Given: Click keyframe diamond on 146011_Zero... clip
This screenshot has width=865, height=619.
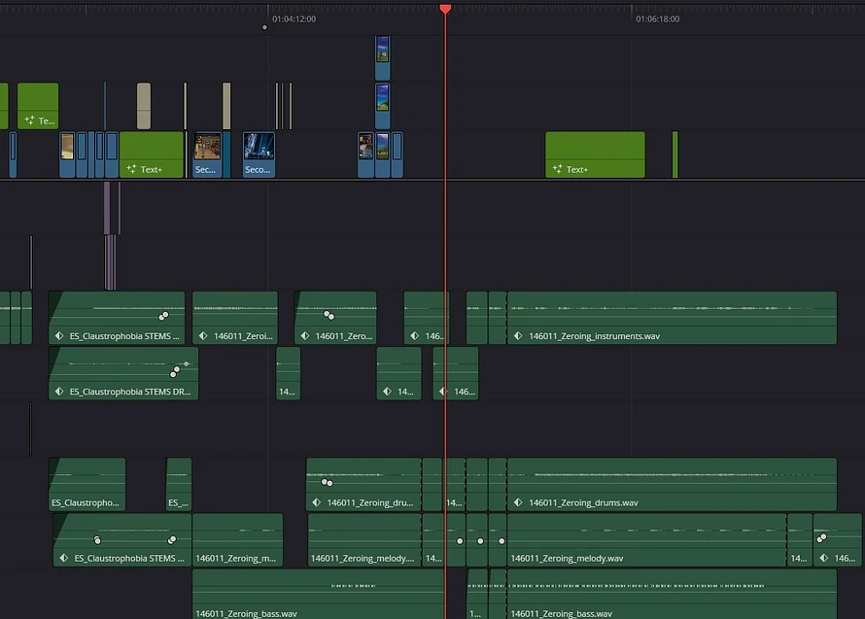Looking at the screenshot, I should tap(305, 335).
